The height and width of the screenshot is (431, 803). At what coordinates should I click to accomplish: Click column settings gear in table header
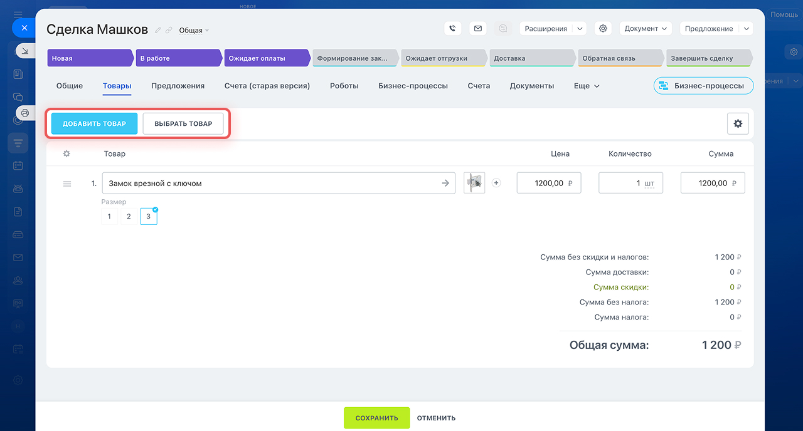pos(66,153)
